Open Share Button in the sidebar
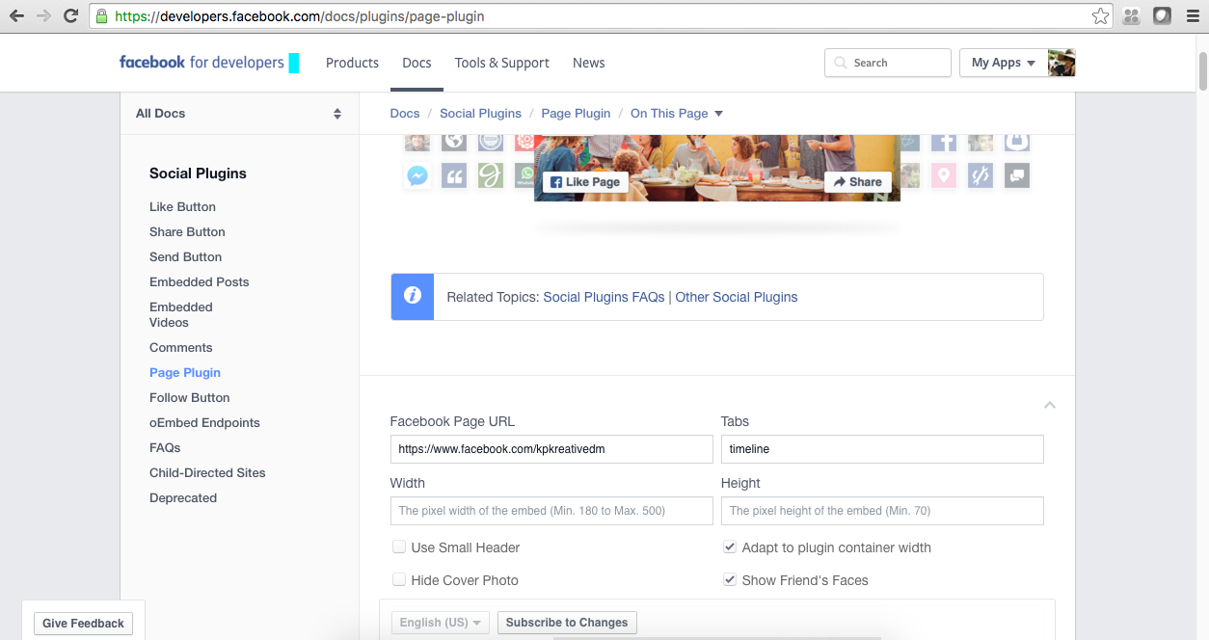The width and height of the screenshot is (1209, 640). [187, 231]
